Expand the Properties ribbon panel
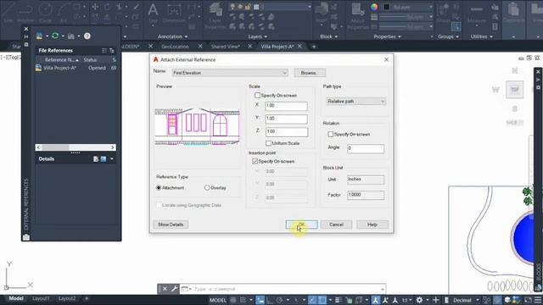 pyautogui.click(x=387, y=36)
